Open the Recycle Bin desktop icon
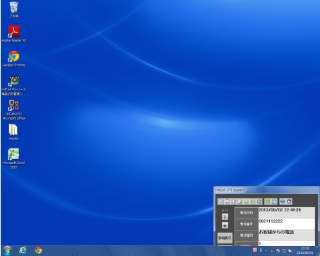 click(13, 9)
